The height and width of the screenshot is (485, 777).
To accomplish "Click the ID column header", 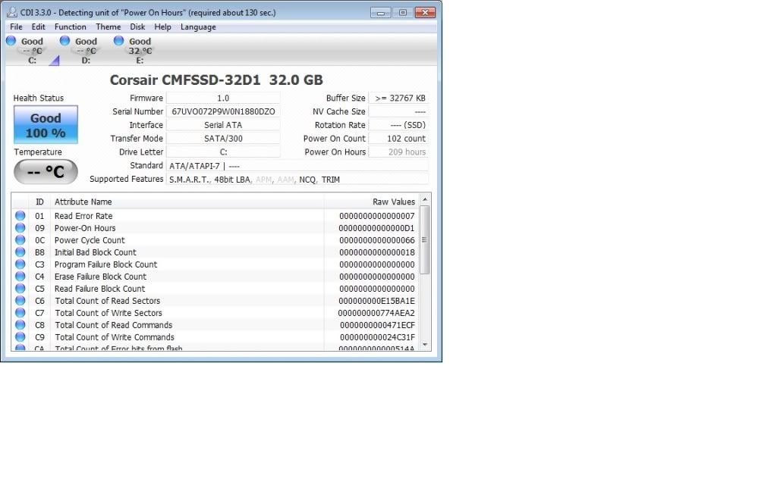I will coord(39,202).
